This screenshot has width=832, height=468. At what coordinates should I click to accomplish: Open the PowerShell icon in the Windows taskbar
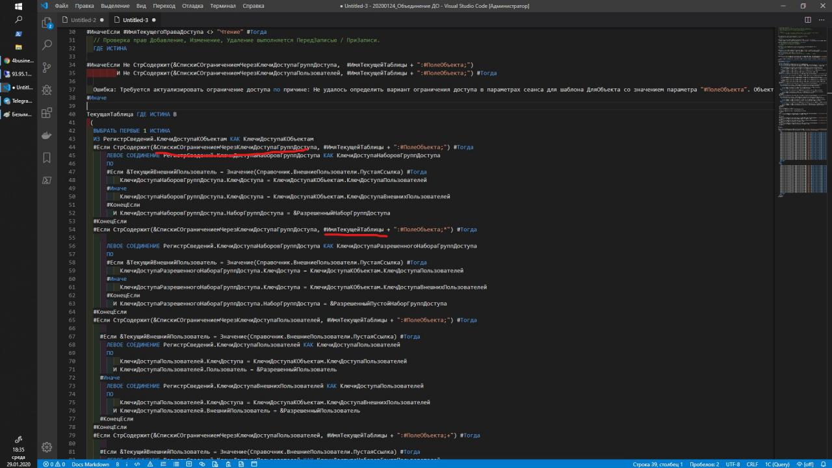pyautogui.click(x=18, y=34)
